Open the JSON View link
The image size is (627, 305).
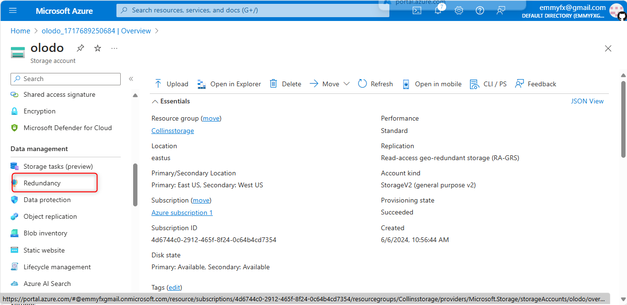click(587, 101)
